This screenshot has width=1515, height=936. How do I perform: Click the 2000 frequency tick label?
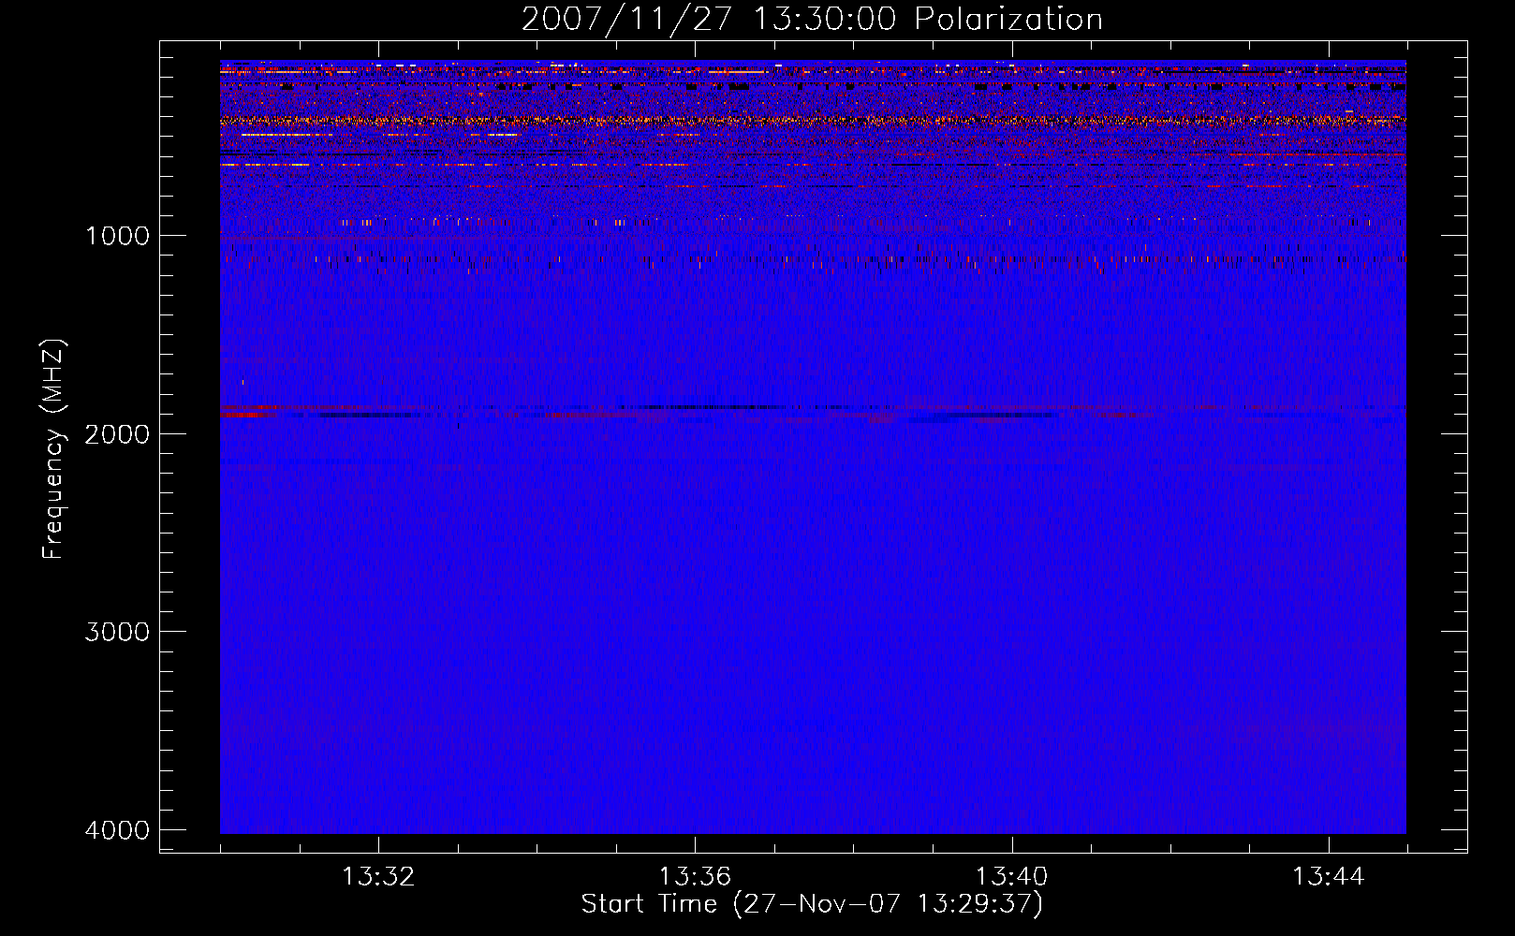pos(118,433)
